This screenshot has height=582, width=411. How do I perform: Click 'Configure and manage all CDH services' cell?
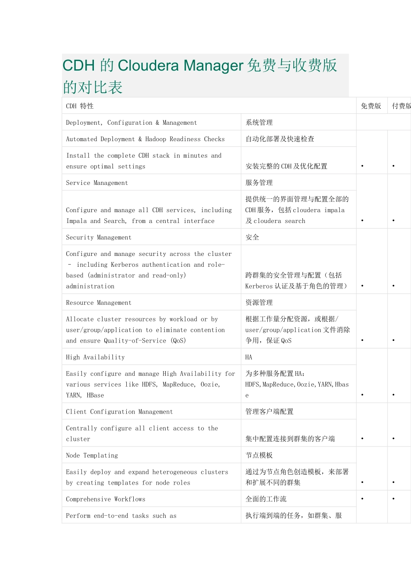pos(151,210)
